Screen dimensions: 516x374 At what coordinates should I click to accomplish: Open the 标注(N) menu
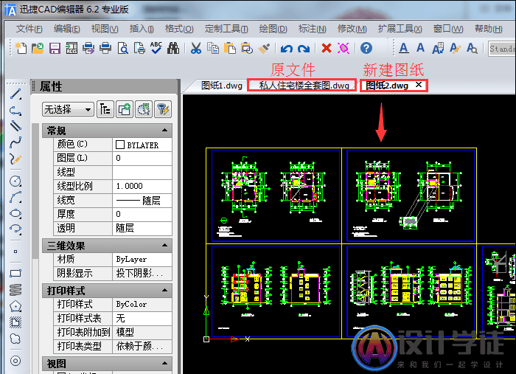click(x=312, y=29)
